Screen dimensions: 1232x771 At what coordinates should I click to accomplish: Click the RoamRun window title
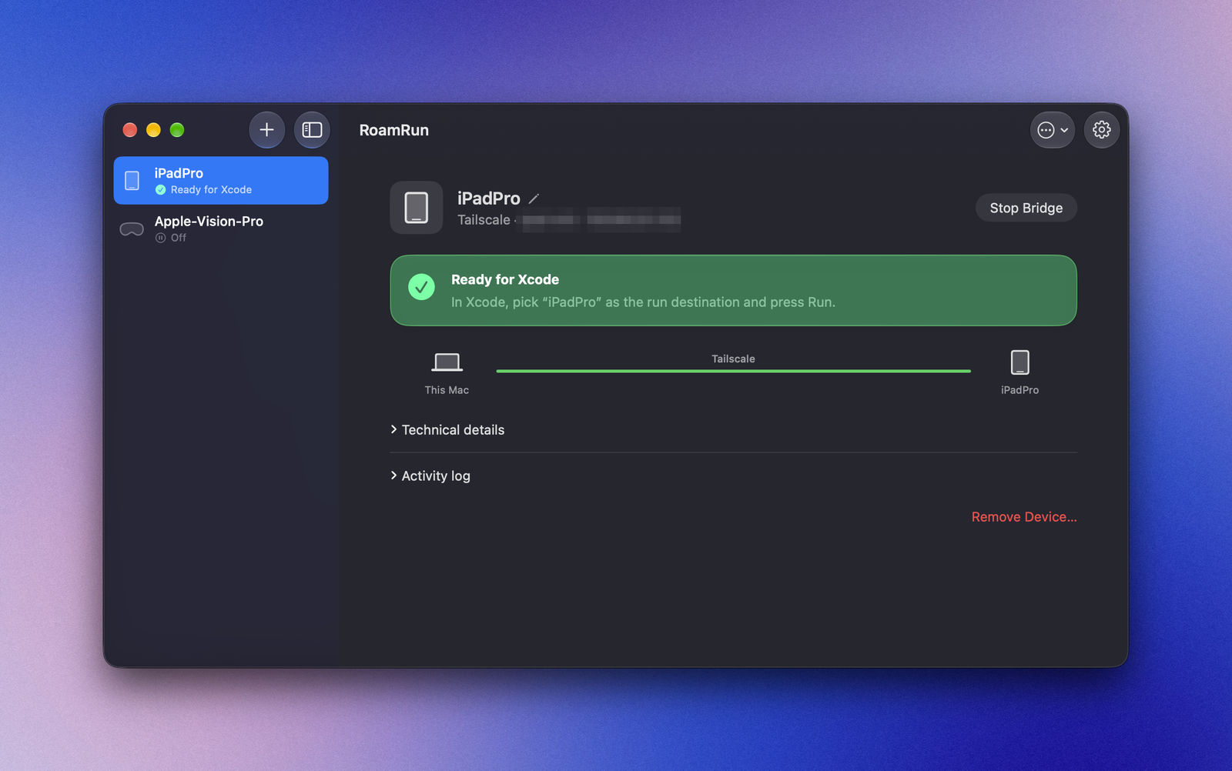point(394,130)
